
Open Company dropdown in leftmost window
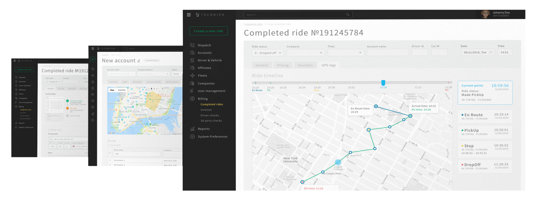pos(72,82)
